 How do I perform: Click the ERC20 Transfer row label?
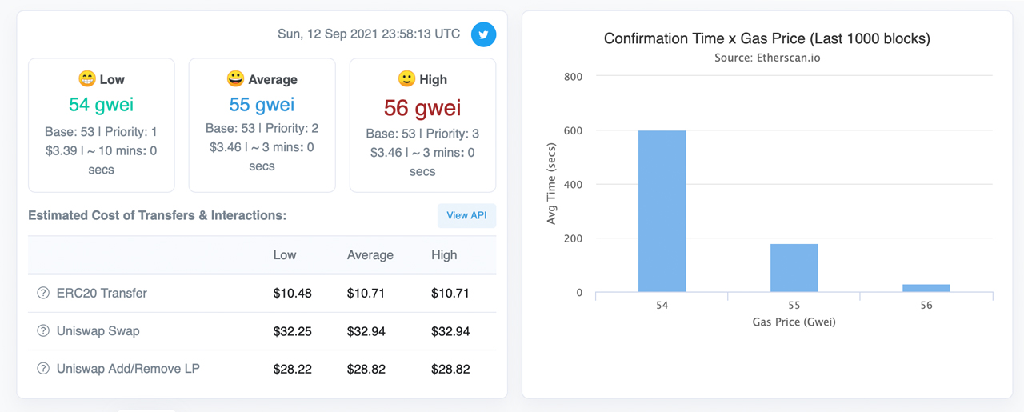pos(102,294)
